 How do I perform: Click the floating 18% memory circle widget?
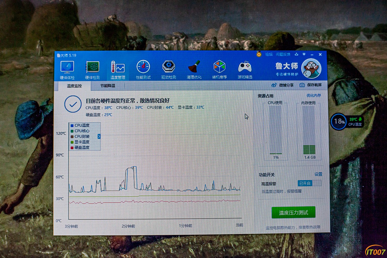[338, 121]
